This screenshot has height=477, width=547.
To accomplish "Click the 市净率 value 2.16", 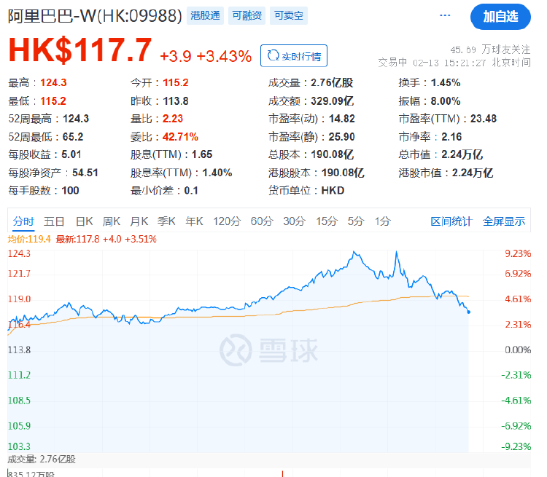I will [451, 137].
